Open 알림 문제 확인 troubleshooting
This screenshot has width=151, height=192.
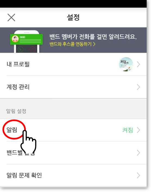point(73,175)
